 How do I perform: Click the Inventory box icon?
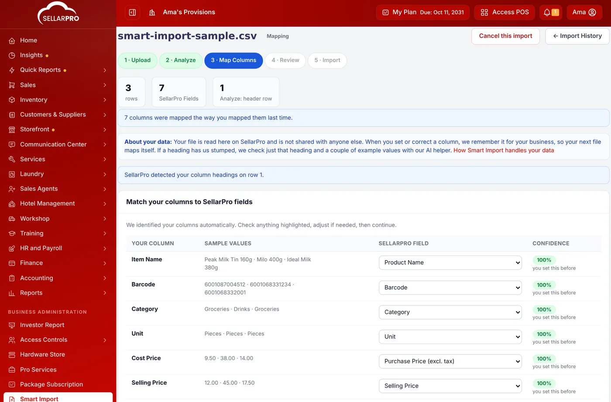click(12, 100)
